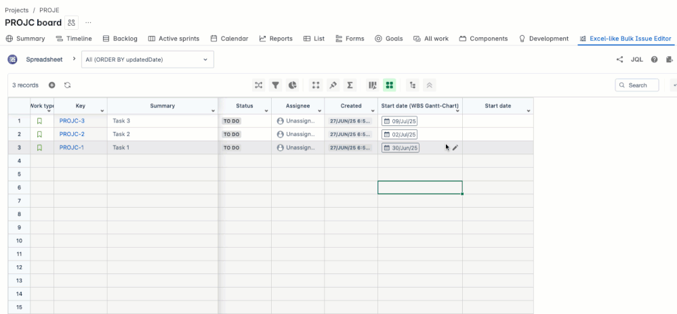Screen dimensions: 677x314
Task: Open the Assignee column dropdown arrow
Action: pyautogui.click(x=319, y=111)
